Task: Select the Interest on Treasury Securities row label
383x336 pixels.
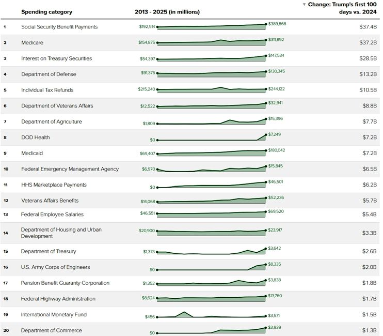Action: tap(56, 58)
